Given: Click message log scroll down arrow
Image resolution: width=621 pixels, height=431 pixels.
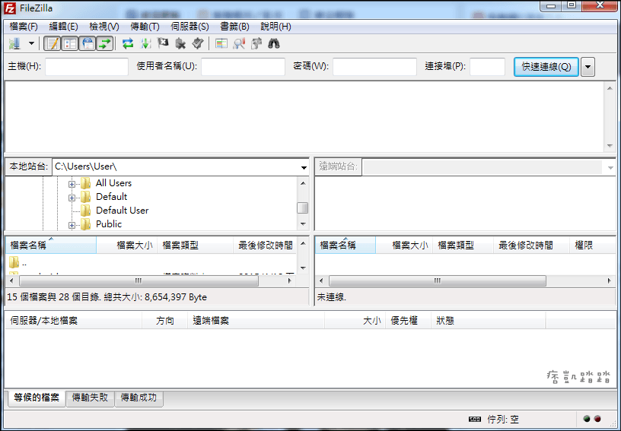Looking at the screenshot, I should (610, 146).
